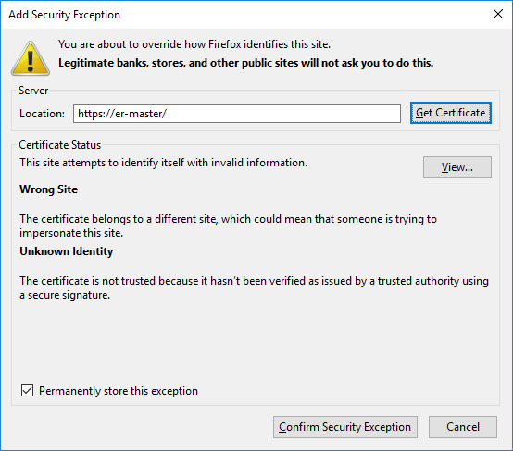Click the Add Security Exception title
The image size is (513, 451).
pos(65,15)
